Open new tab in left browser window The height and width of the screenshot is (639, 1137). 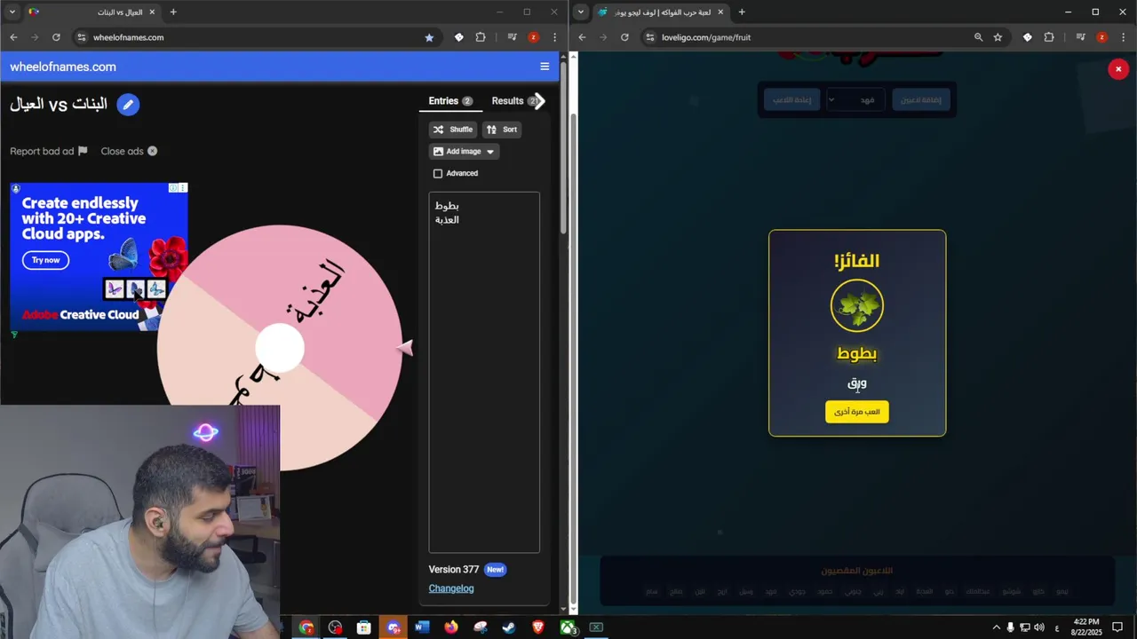(173, 12)
